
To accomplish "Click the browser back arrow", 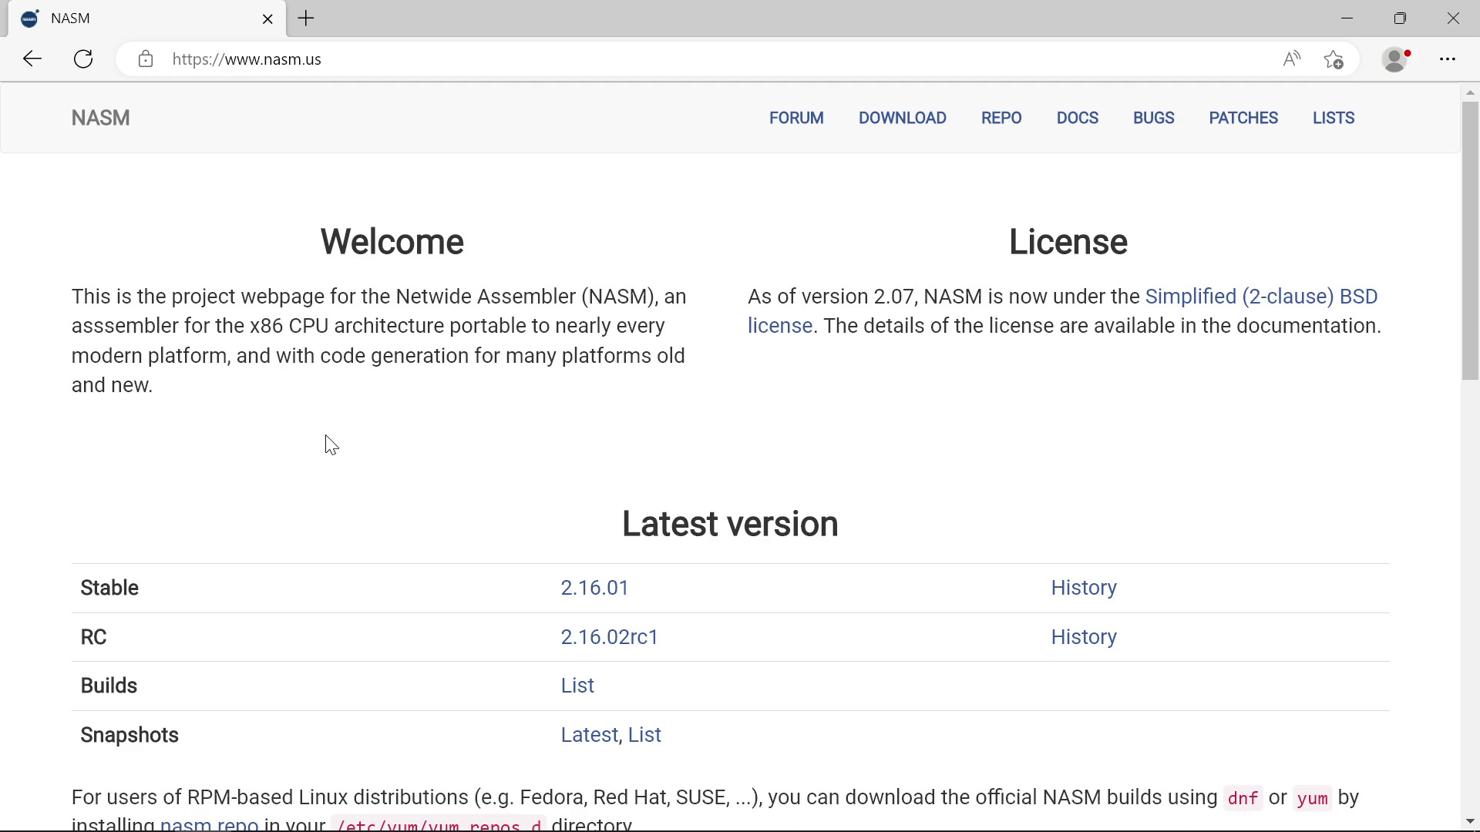I will [x=32, y=59].
